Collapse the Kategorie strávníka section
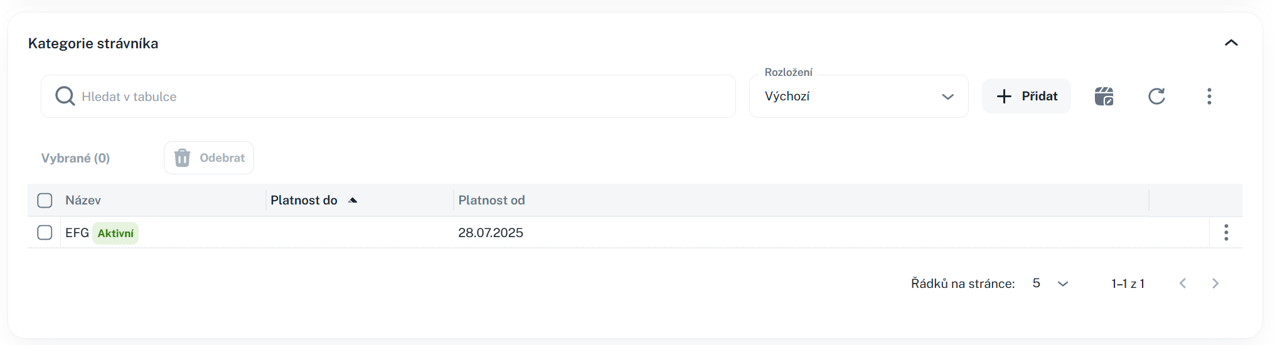Viewport: 1275px width, 345px height. tap(1231, 43)
